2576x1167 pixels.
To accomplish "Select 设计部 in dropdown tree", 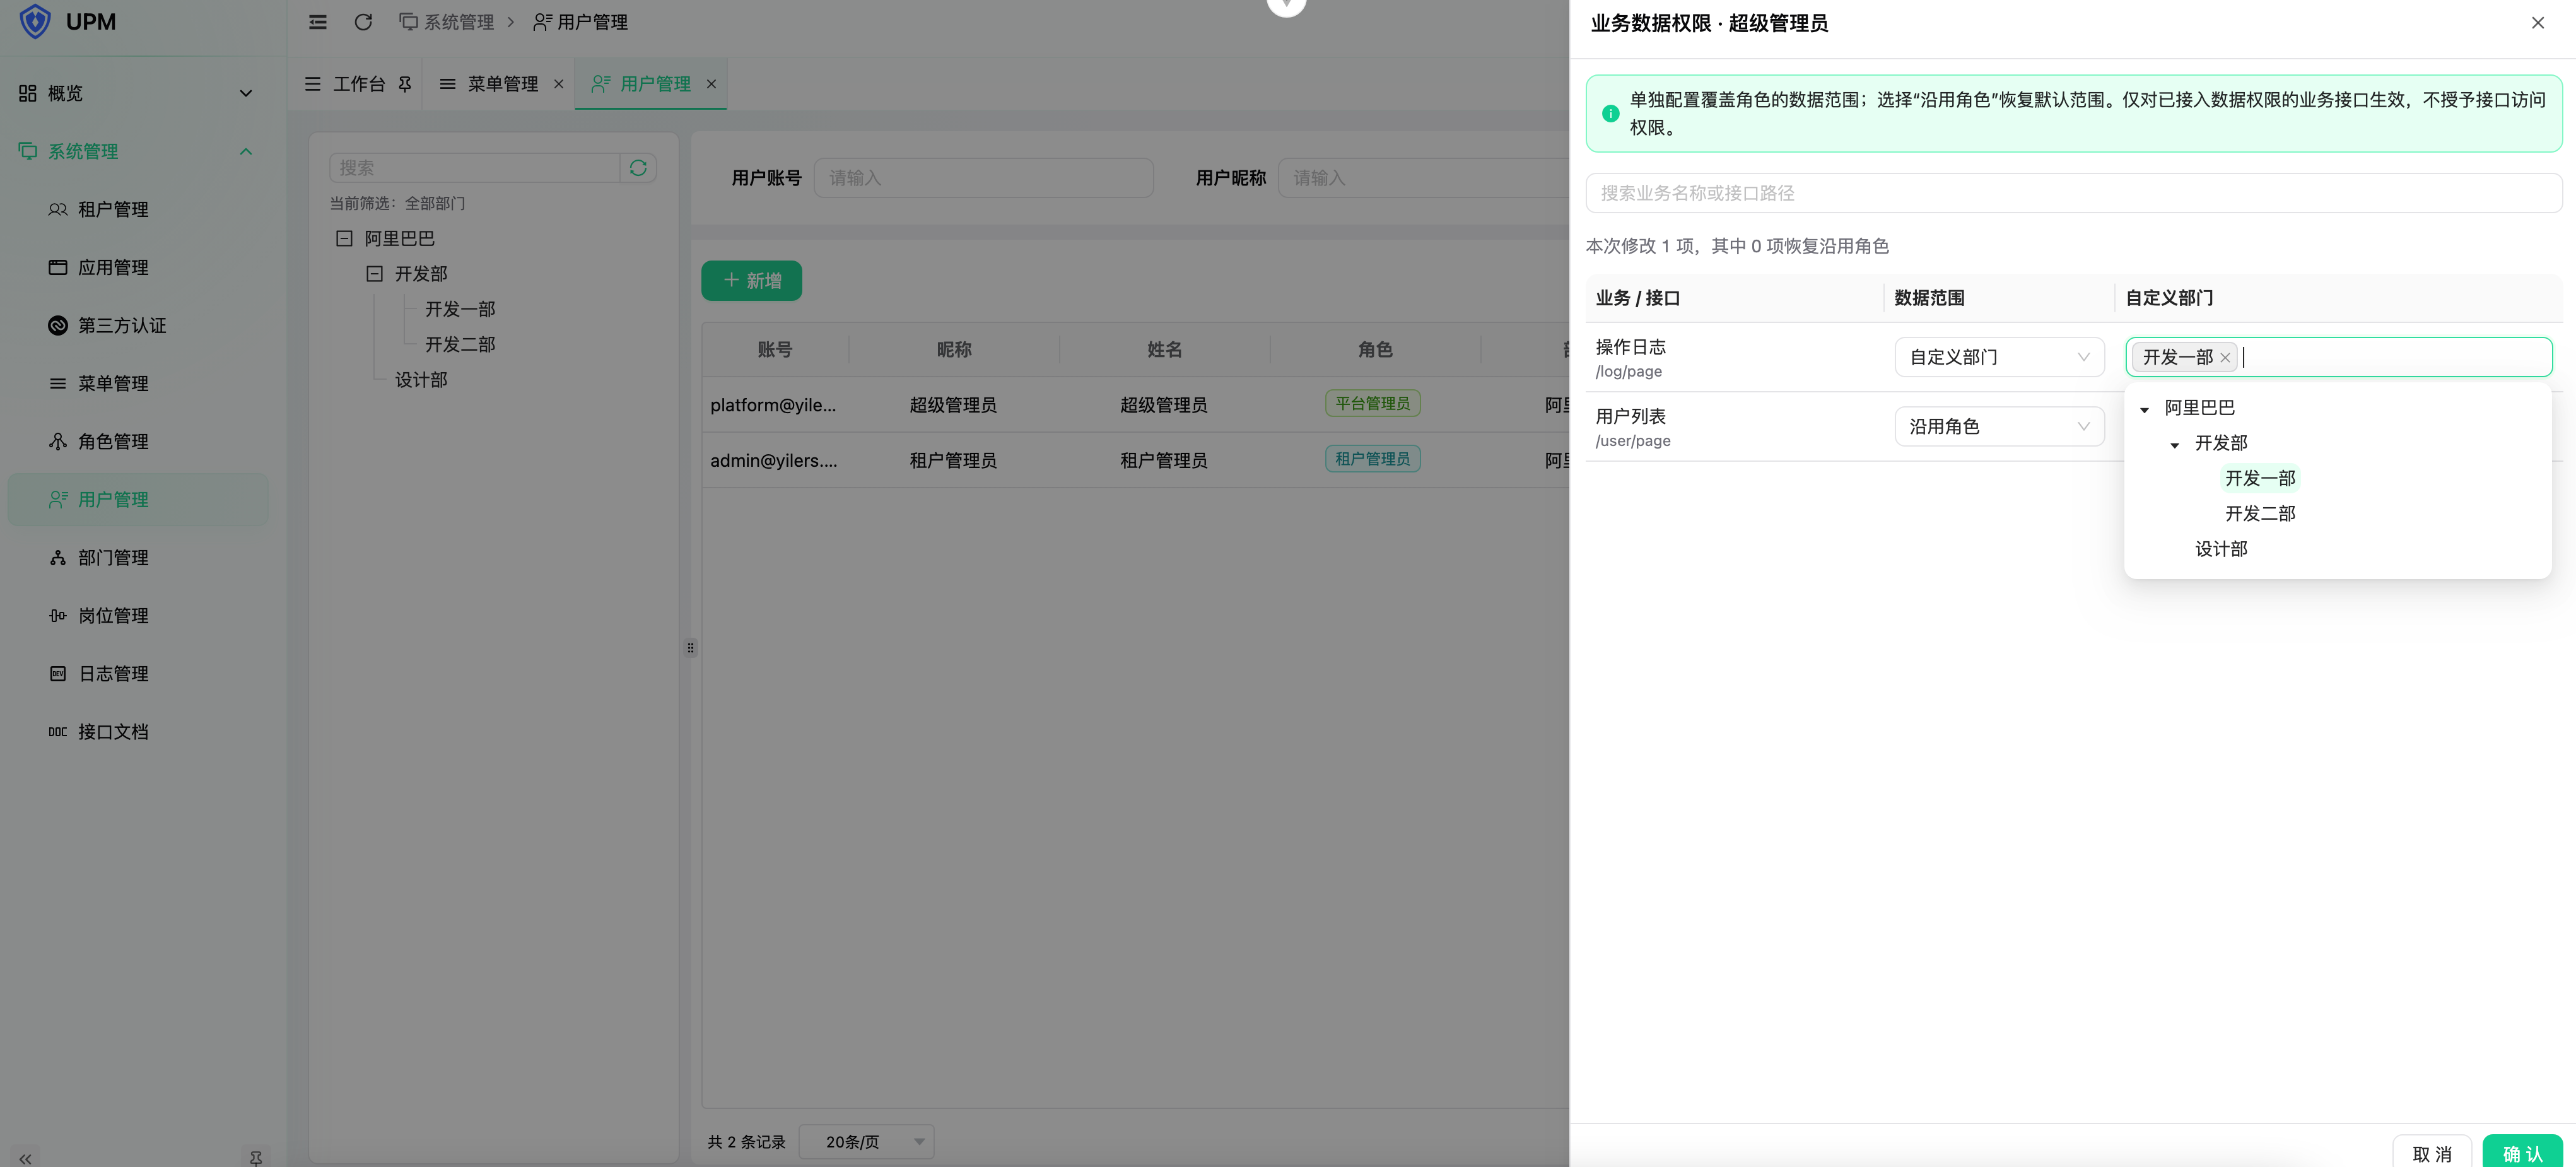I will pyautogui.click(x=2221, y=548).
